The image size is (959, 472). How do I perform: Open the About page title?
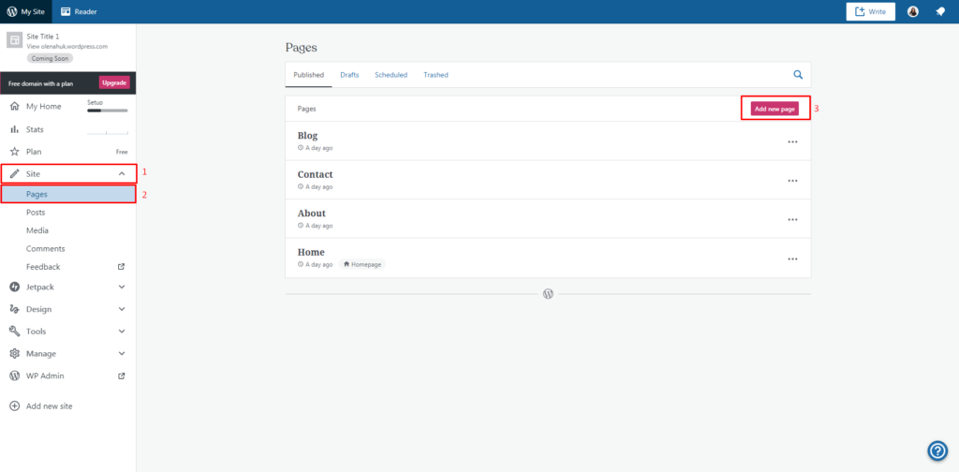[311, 214]
